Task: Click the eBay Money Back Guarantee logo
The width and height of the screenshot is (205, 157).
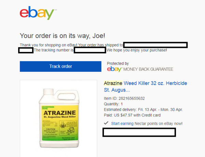Action: [x=140, y=69]
